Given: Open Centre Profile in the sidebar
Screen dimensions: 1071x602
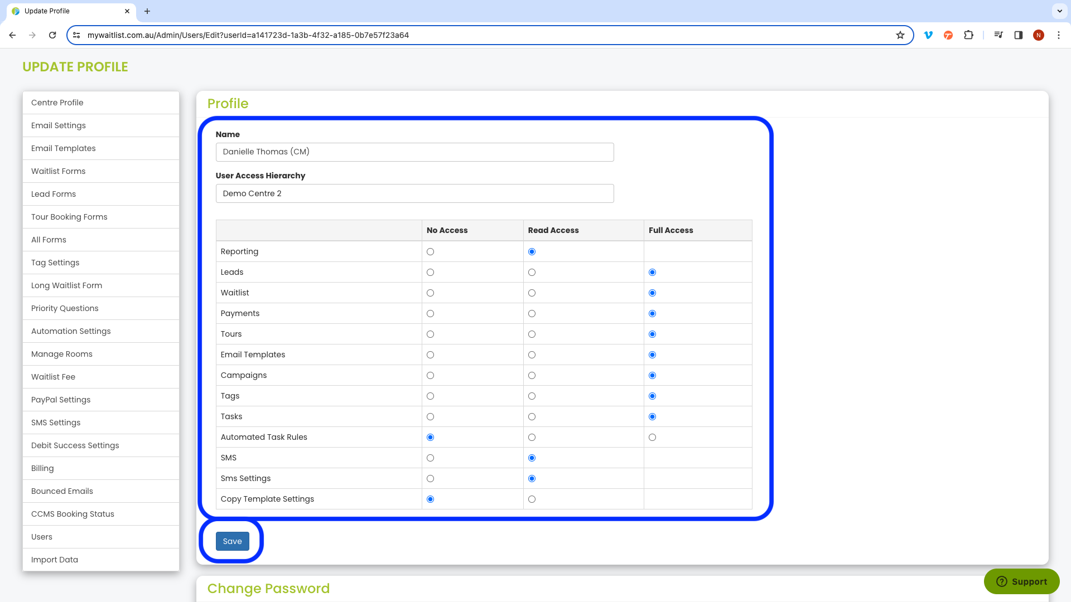Looking at the screenshot, I should coord(101,103).
